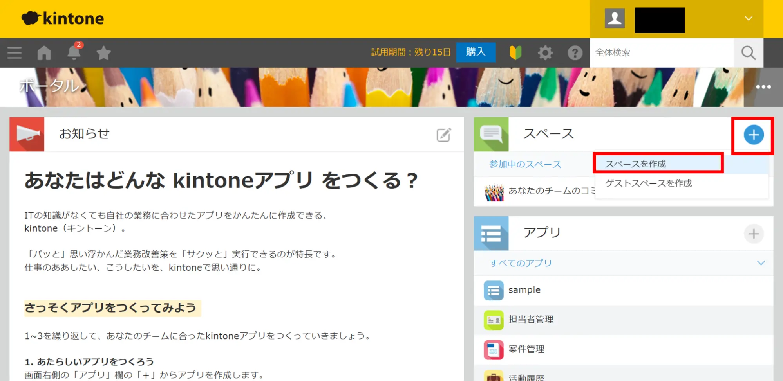
Task: Edit the お知らせ announcement with the pencil icon
Action: point(443,135)
